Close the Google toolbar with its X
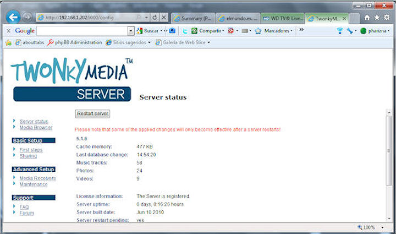The height and width of the screenshot is (234, 396). tap(9, 31)
